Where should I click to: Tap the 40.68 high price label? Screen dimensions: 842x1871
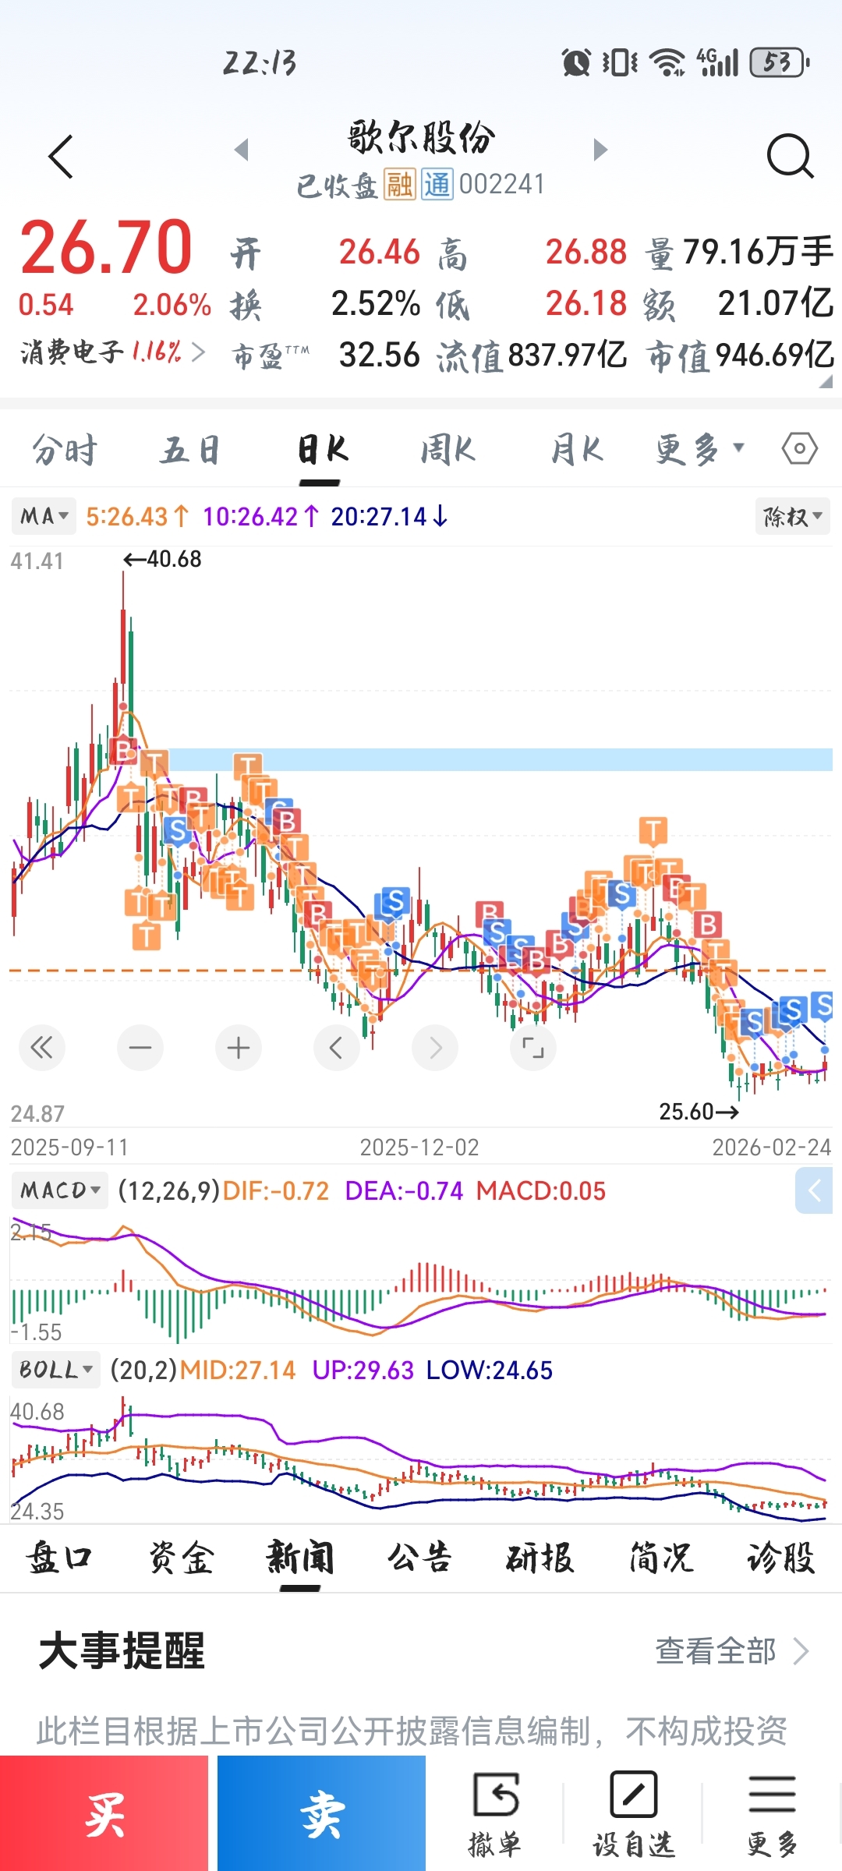click(162, 559)
